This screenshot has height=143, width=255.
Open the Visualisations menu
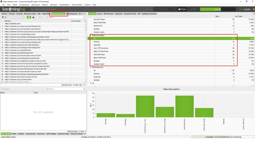point(64,5)
